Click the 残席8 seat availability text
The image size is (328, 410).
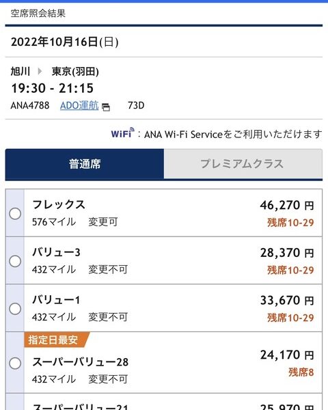coord(301,372)
